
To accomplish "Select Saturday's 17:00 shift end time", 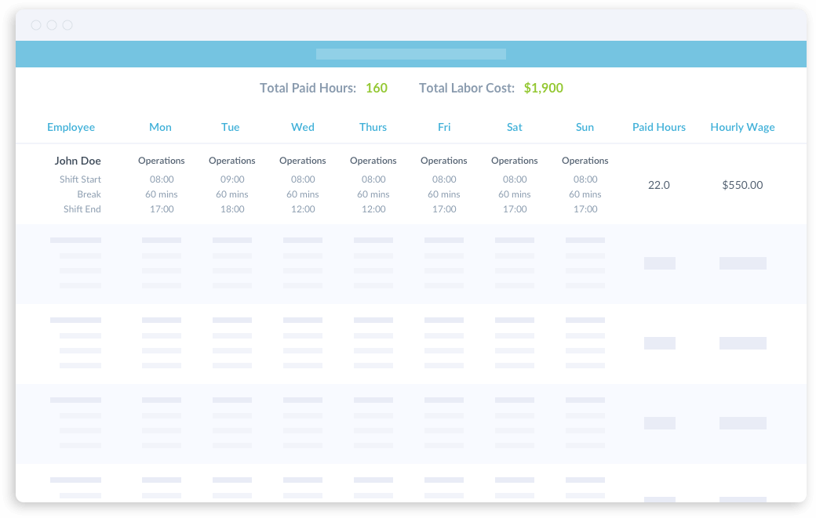I will [514, 208].
